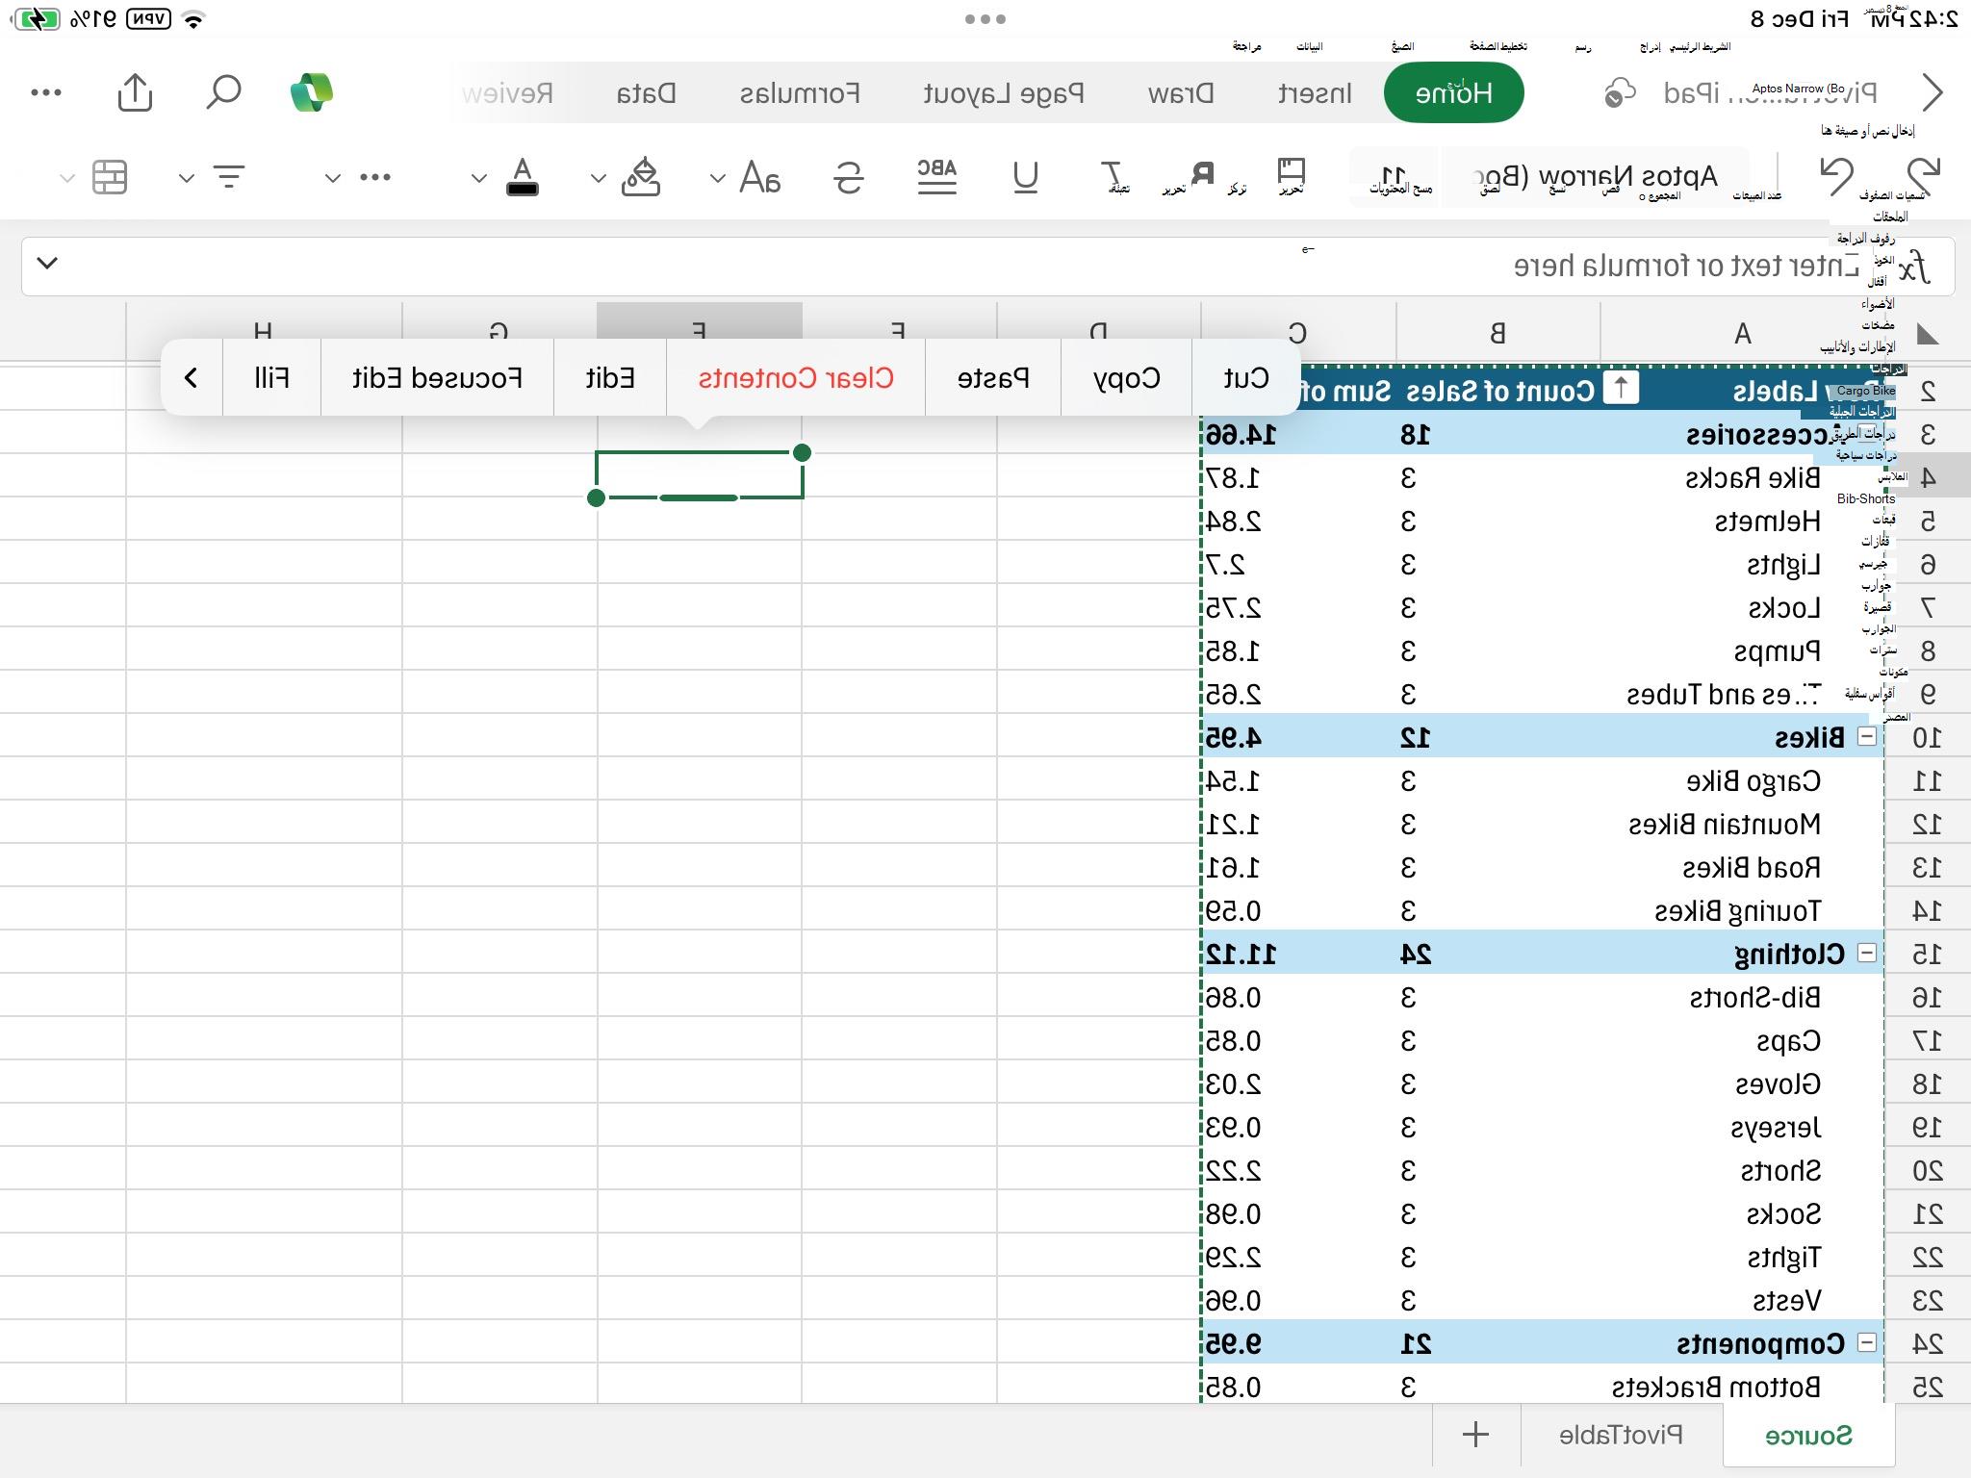Screen dimensions: 1971x1478
Task: Launch the Copilot icon
Action: click(x=312, y=92)
